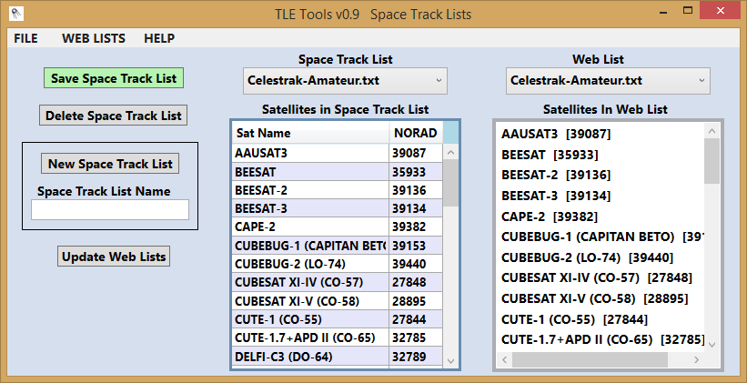Click Save Space Track List button
Viewport: 747px width, 383px height.
tap(114, 78)
